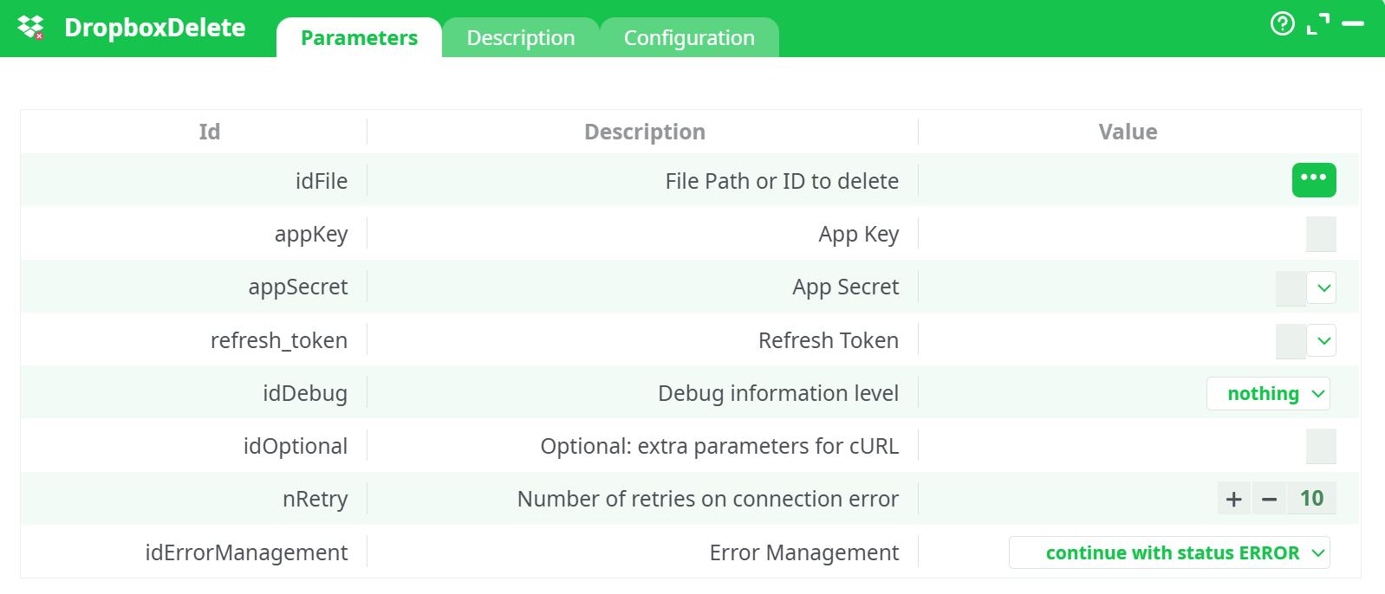Increase nRetry with the plus button
1385x594 pixels.
1234,499
